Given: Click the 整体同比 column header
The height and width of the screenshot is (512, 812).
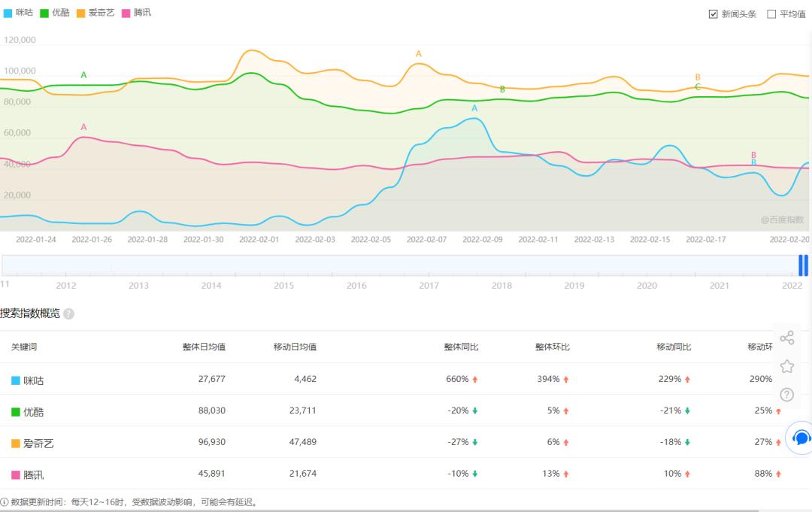Looking at the screenshot, I should [461, 347].
